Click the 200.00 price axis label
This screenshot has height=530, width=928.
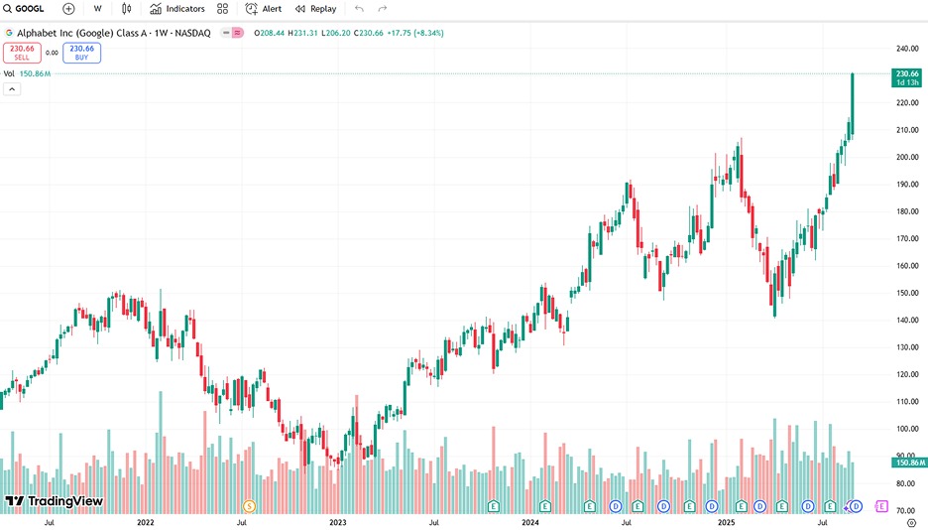(x=907, y=157)
